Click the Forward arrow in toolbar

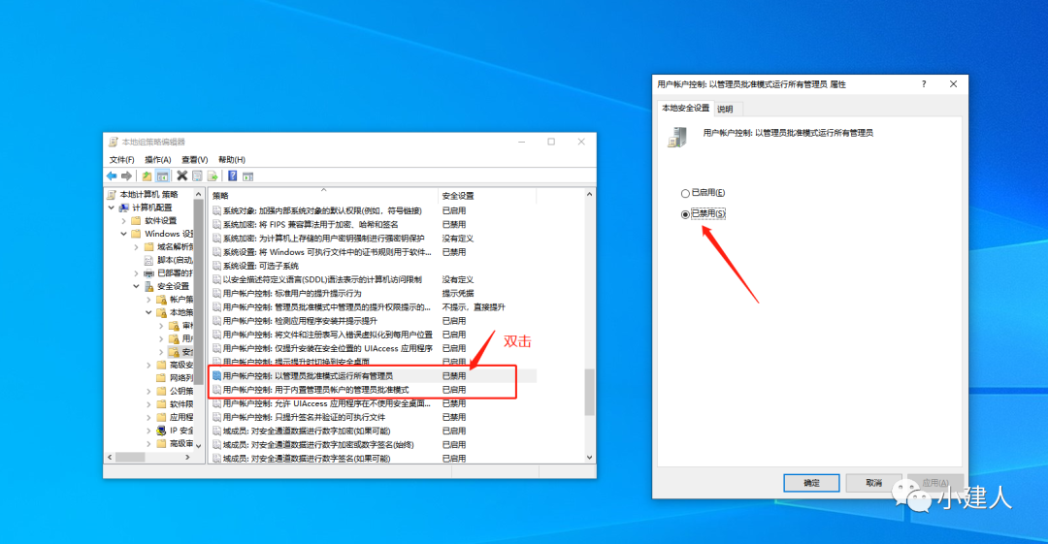pos(126,176)
